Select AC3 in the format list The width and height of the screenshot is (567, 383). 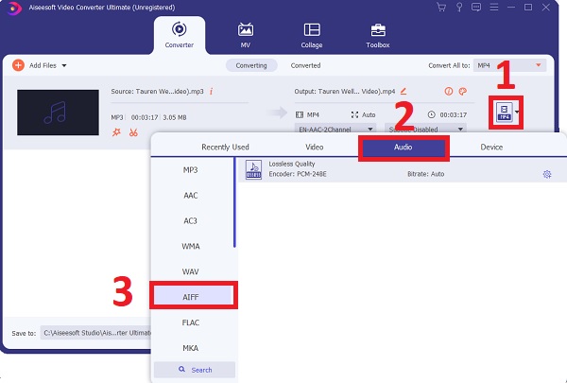point(191,221)
